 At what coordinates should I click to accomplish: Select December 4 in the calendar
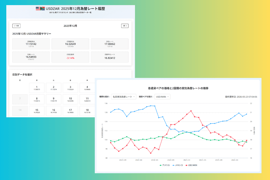(x=87, y=88)
